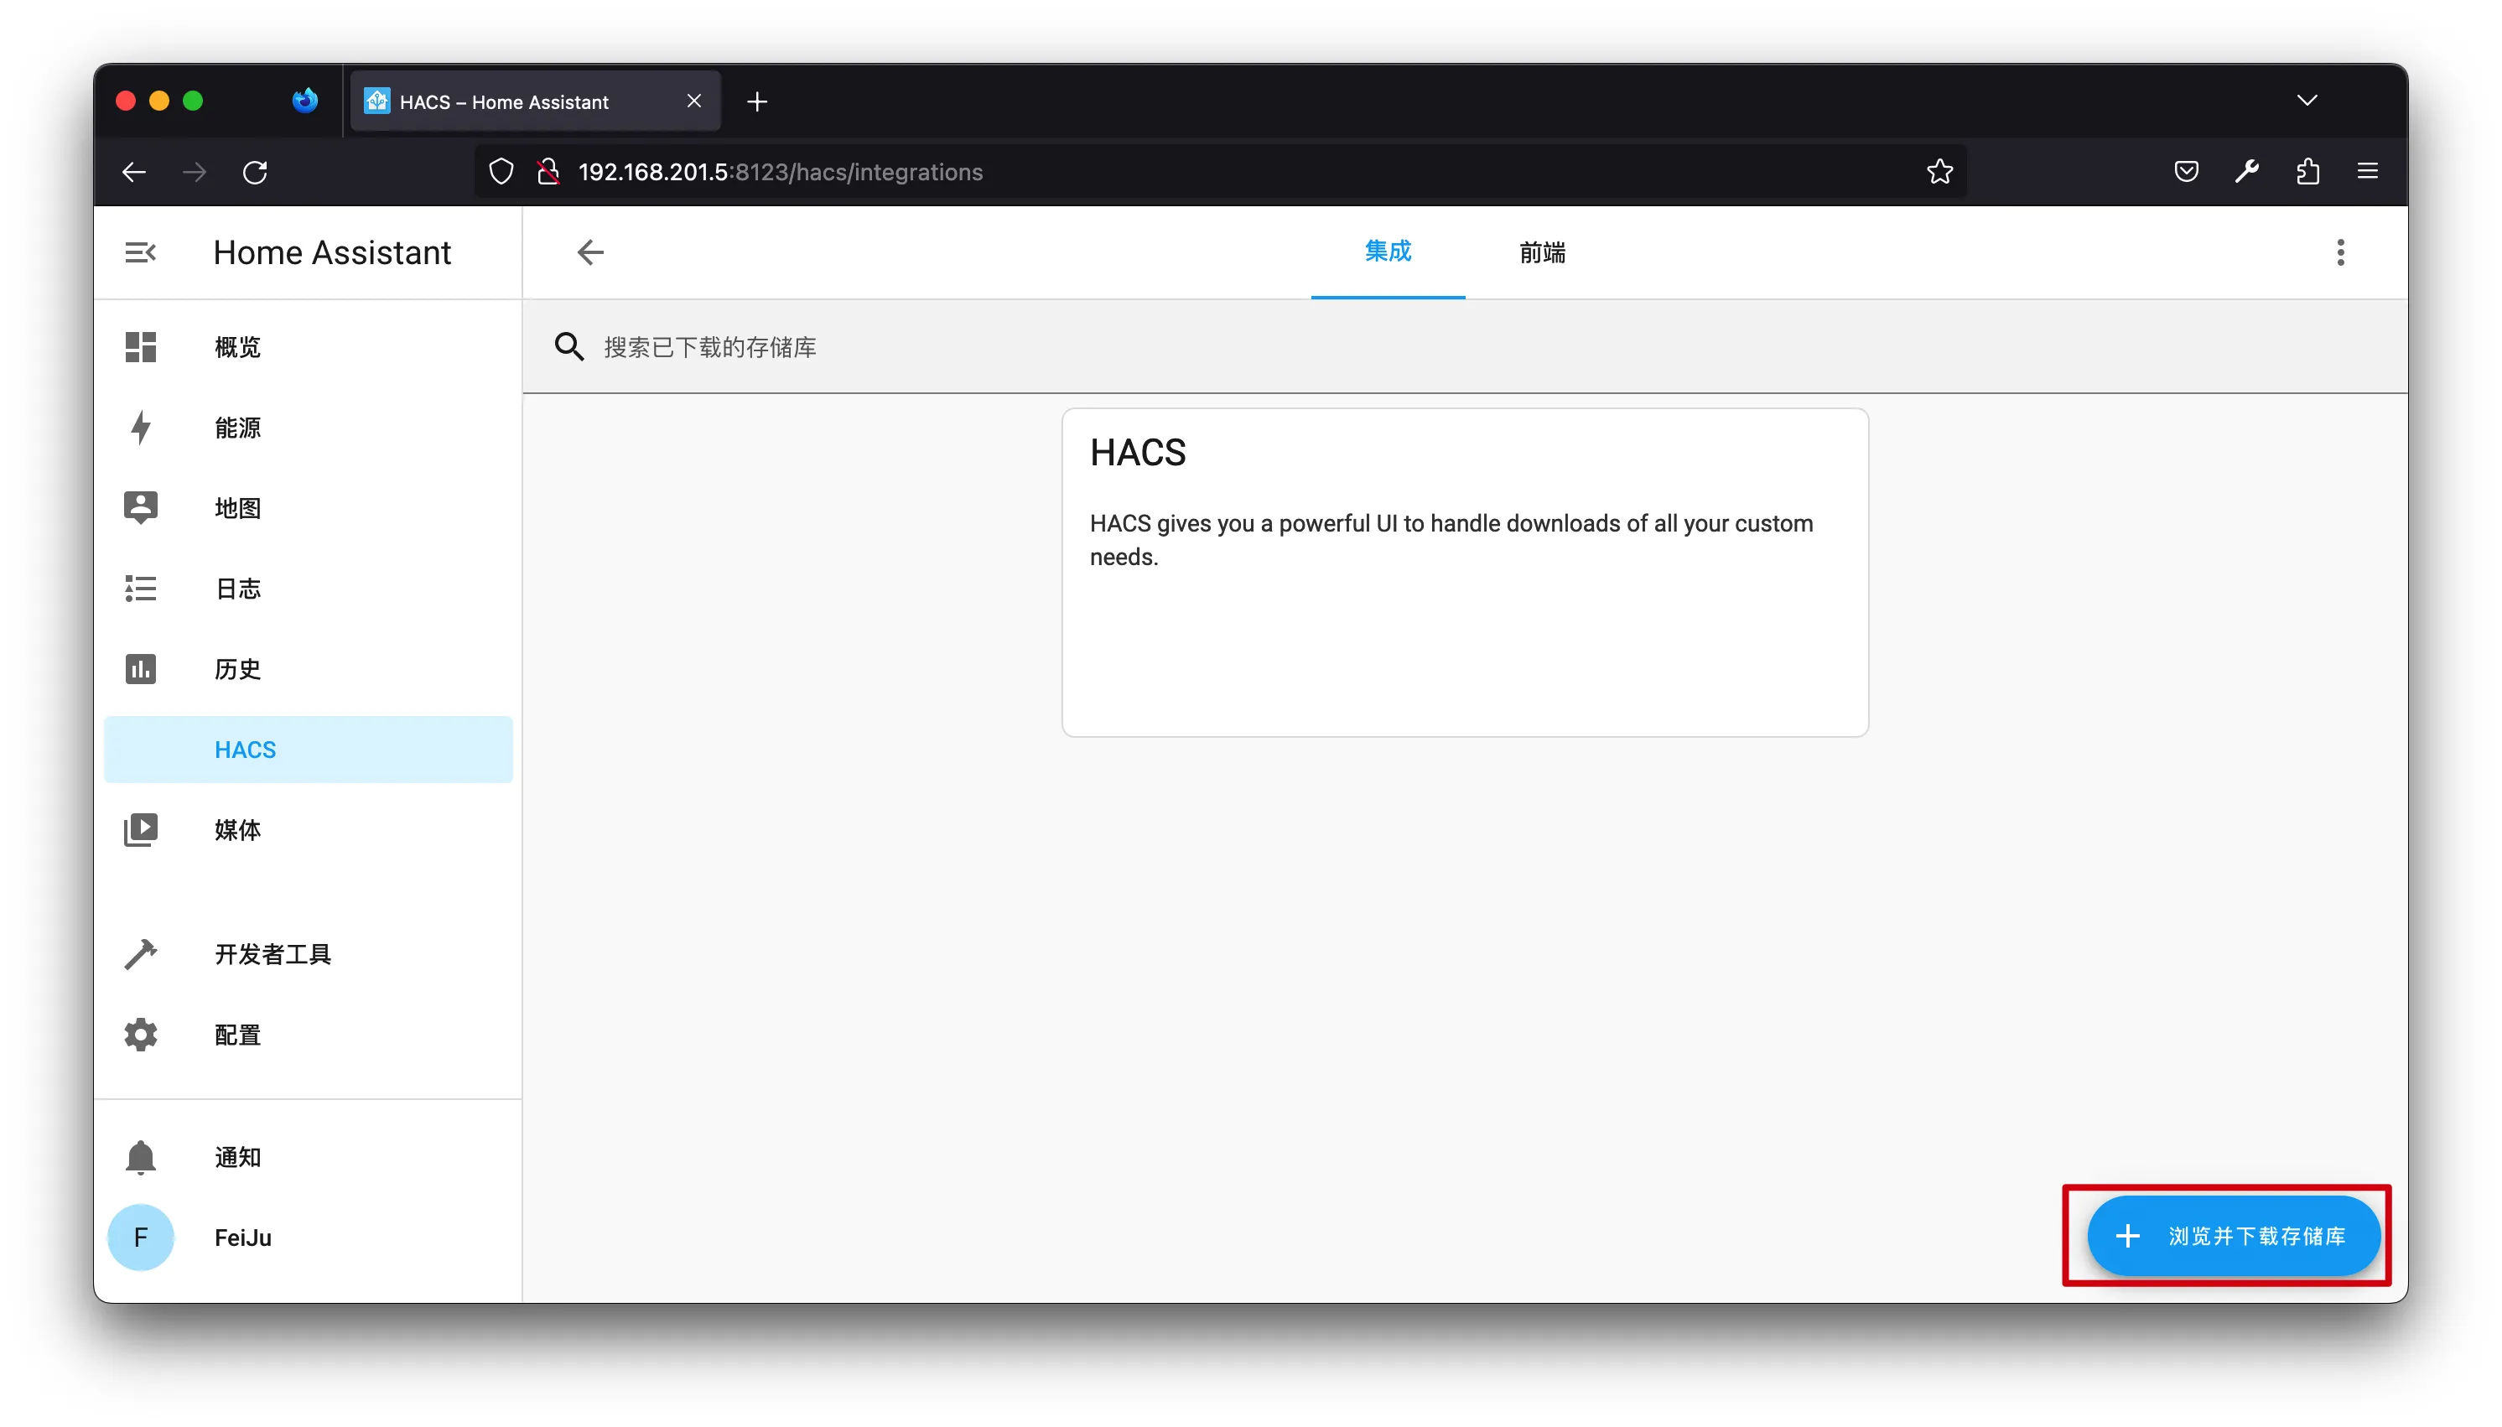Open the browser extensions puzzle icon
2502x1427 pixels.
coord(2307,173)
